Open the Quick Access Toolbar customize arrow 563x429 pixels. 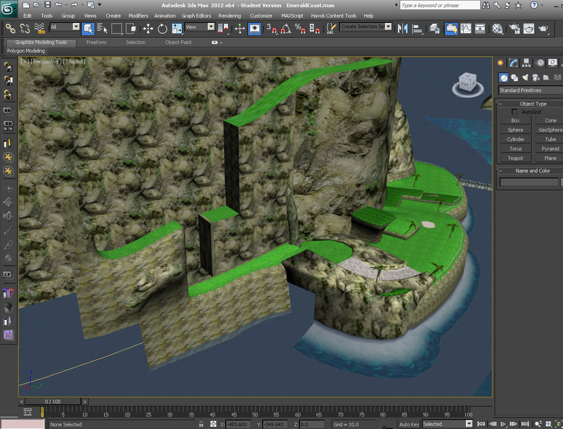click(99, 5)
